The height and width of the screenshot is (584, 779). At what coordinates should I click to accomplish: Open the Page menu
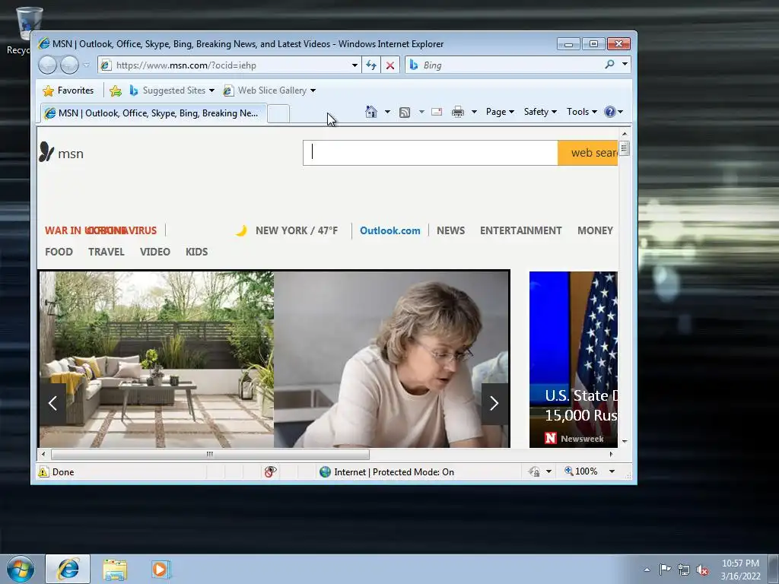coord(500,112)
